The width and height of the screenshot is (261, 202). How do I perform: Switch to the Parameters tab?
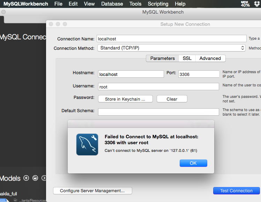pos(163,58)
